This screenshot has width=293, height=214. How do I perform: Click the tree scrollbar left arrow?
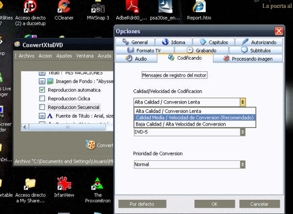coord(25,128)
